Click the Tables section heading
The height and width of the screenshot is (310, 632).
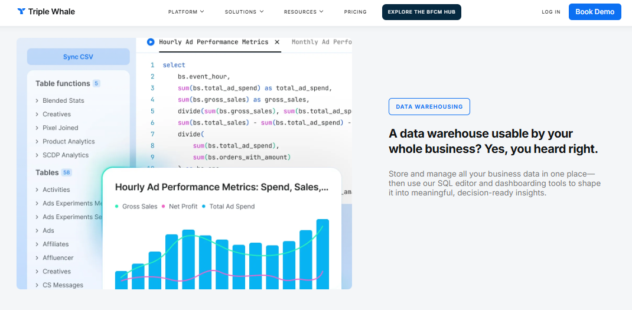pos(47,172)
